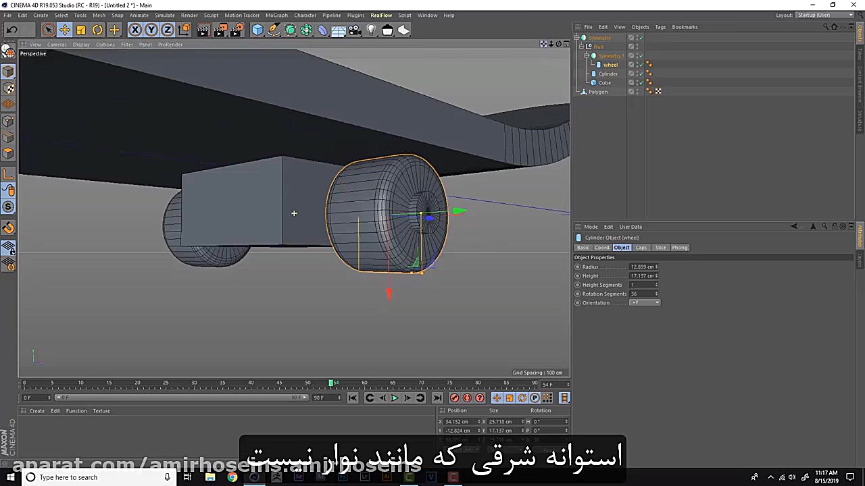This screenshot has width=865, height=486.
Task: Render the active view with clapperboard icon
Action: (202, 29)
